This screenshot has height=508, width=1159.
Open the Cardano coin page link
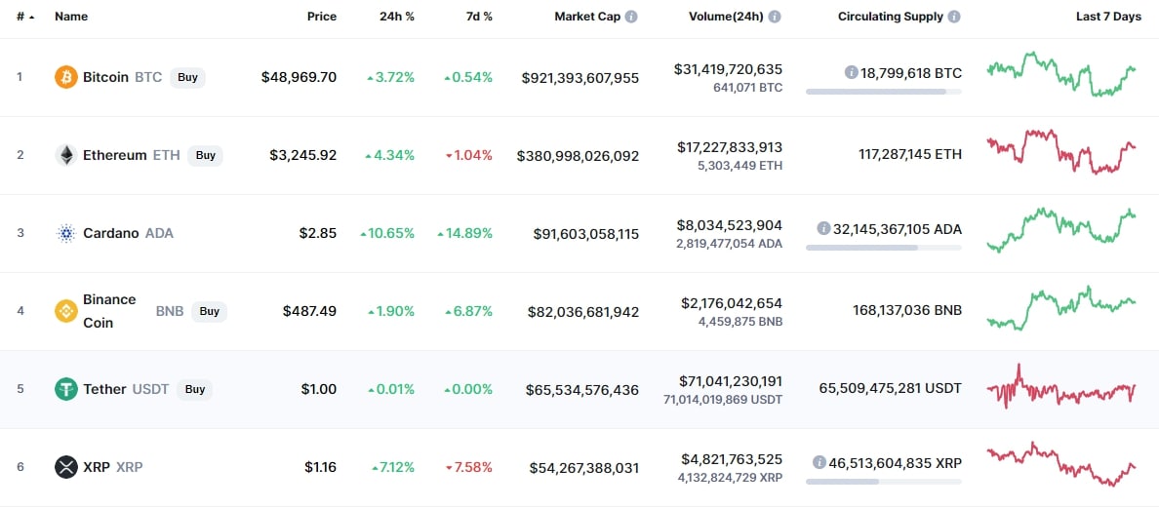111,233
